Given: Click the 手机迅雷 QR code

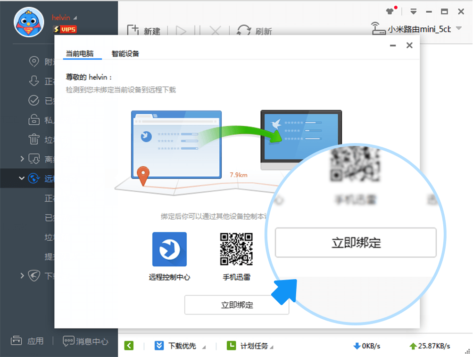Looking at the screenshot, I should pos(236,249).
